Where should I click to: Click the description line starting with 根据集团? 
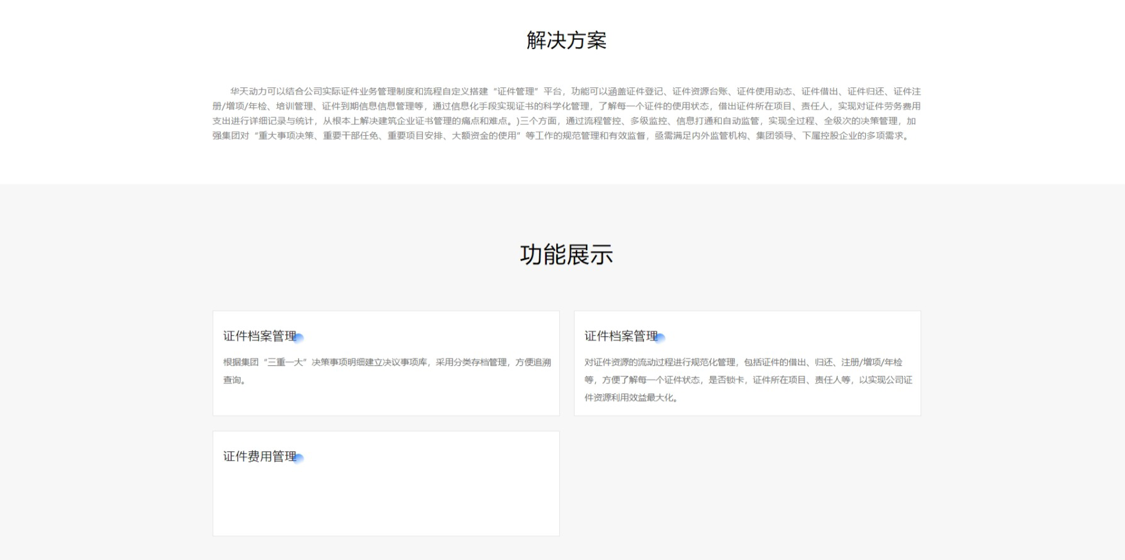387,363
